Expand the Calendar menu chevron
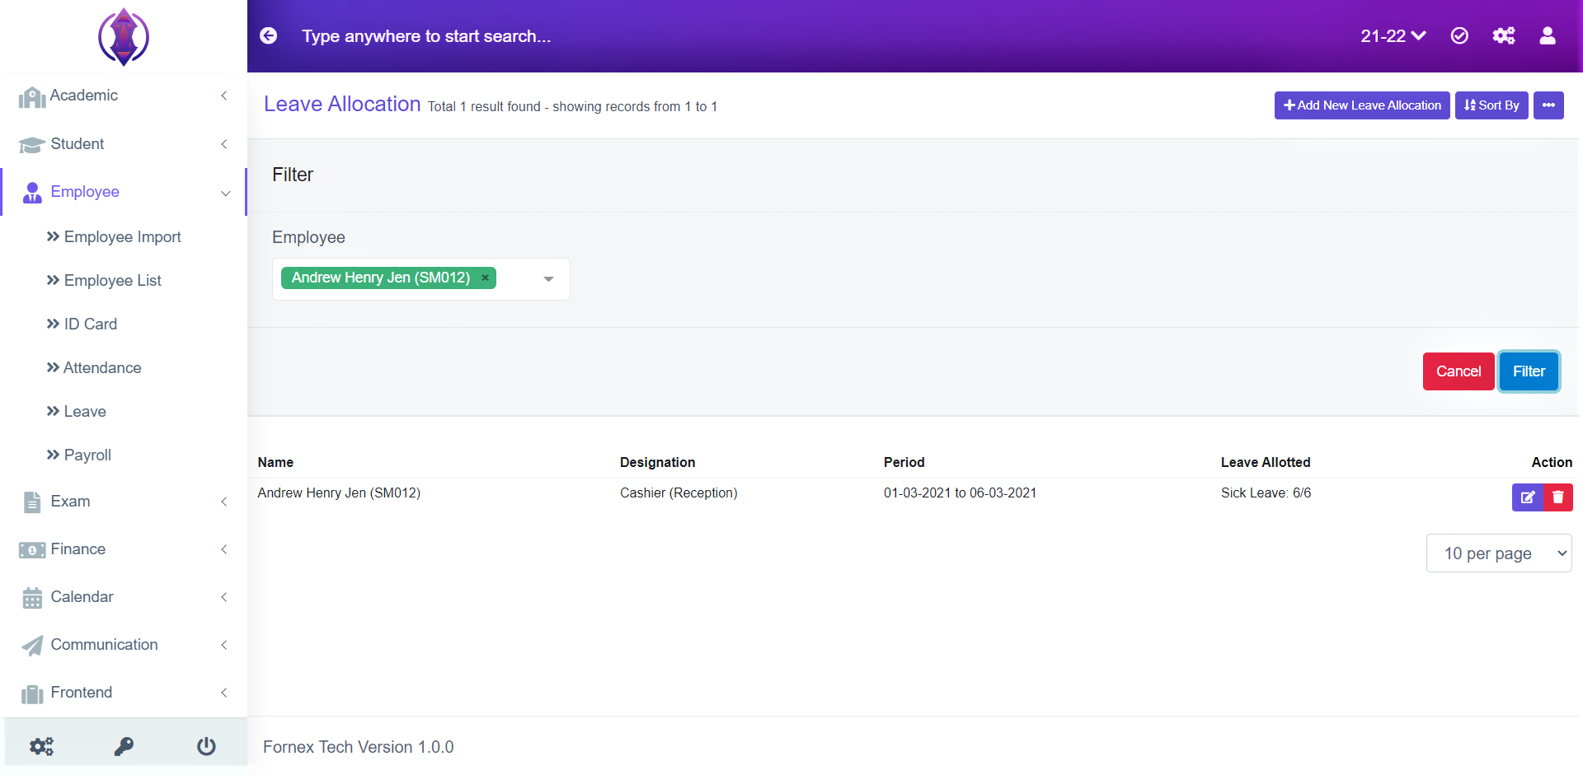 (x=224, y=597)
